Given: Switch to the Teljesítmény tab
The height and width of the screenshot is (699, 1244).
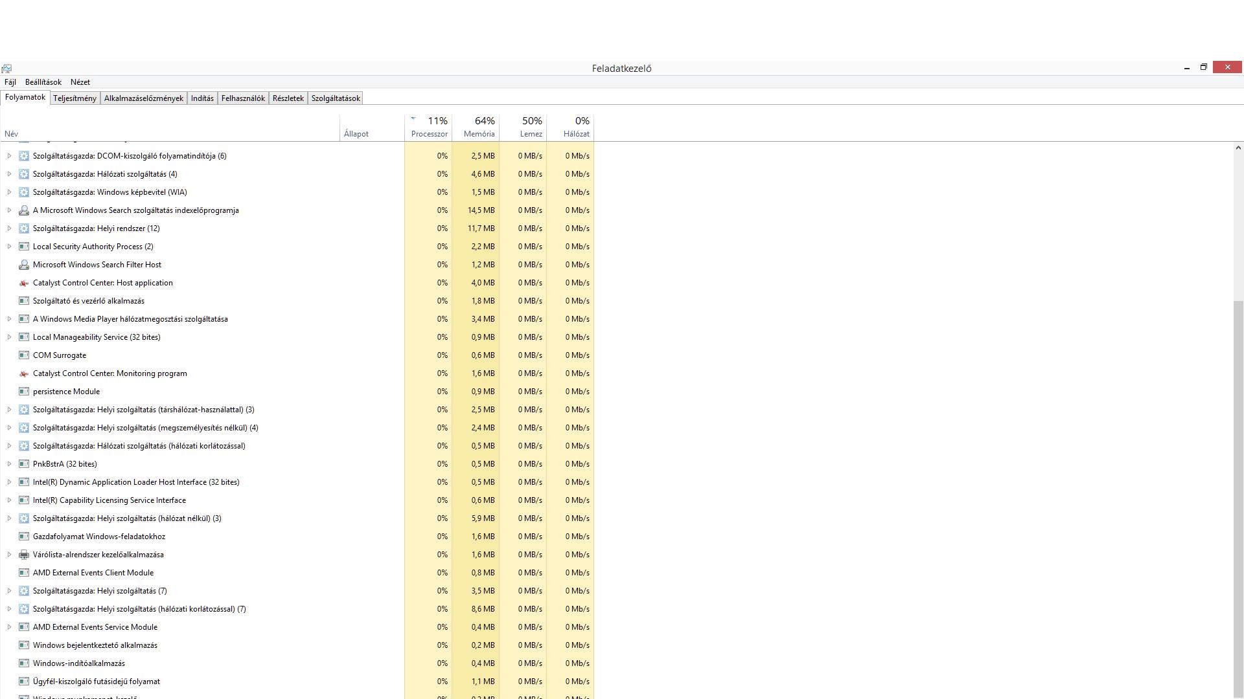Looking at the screenshot, I should (75, 98).
